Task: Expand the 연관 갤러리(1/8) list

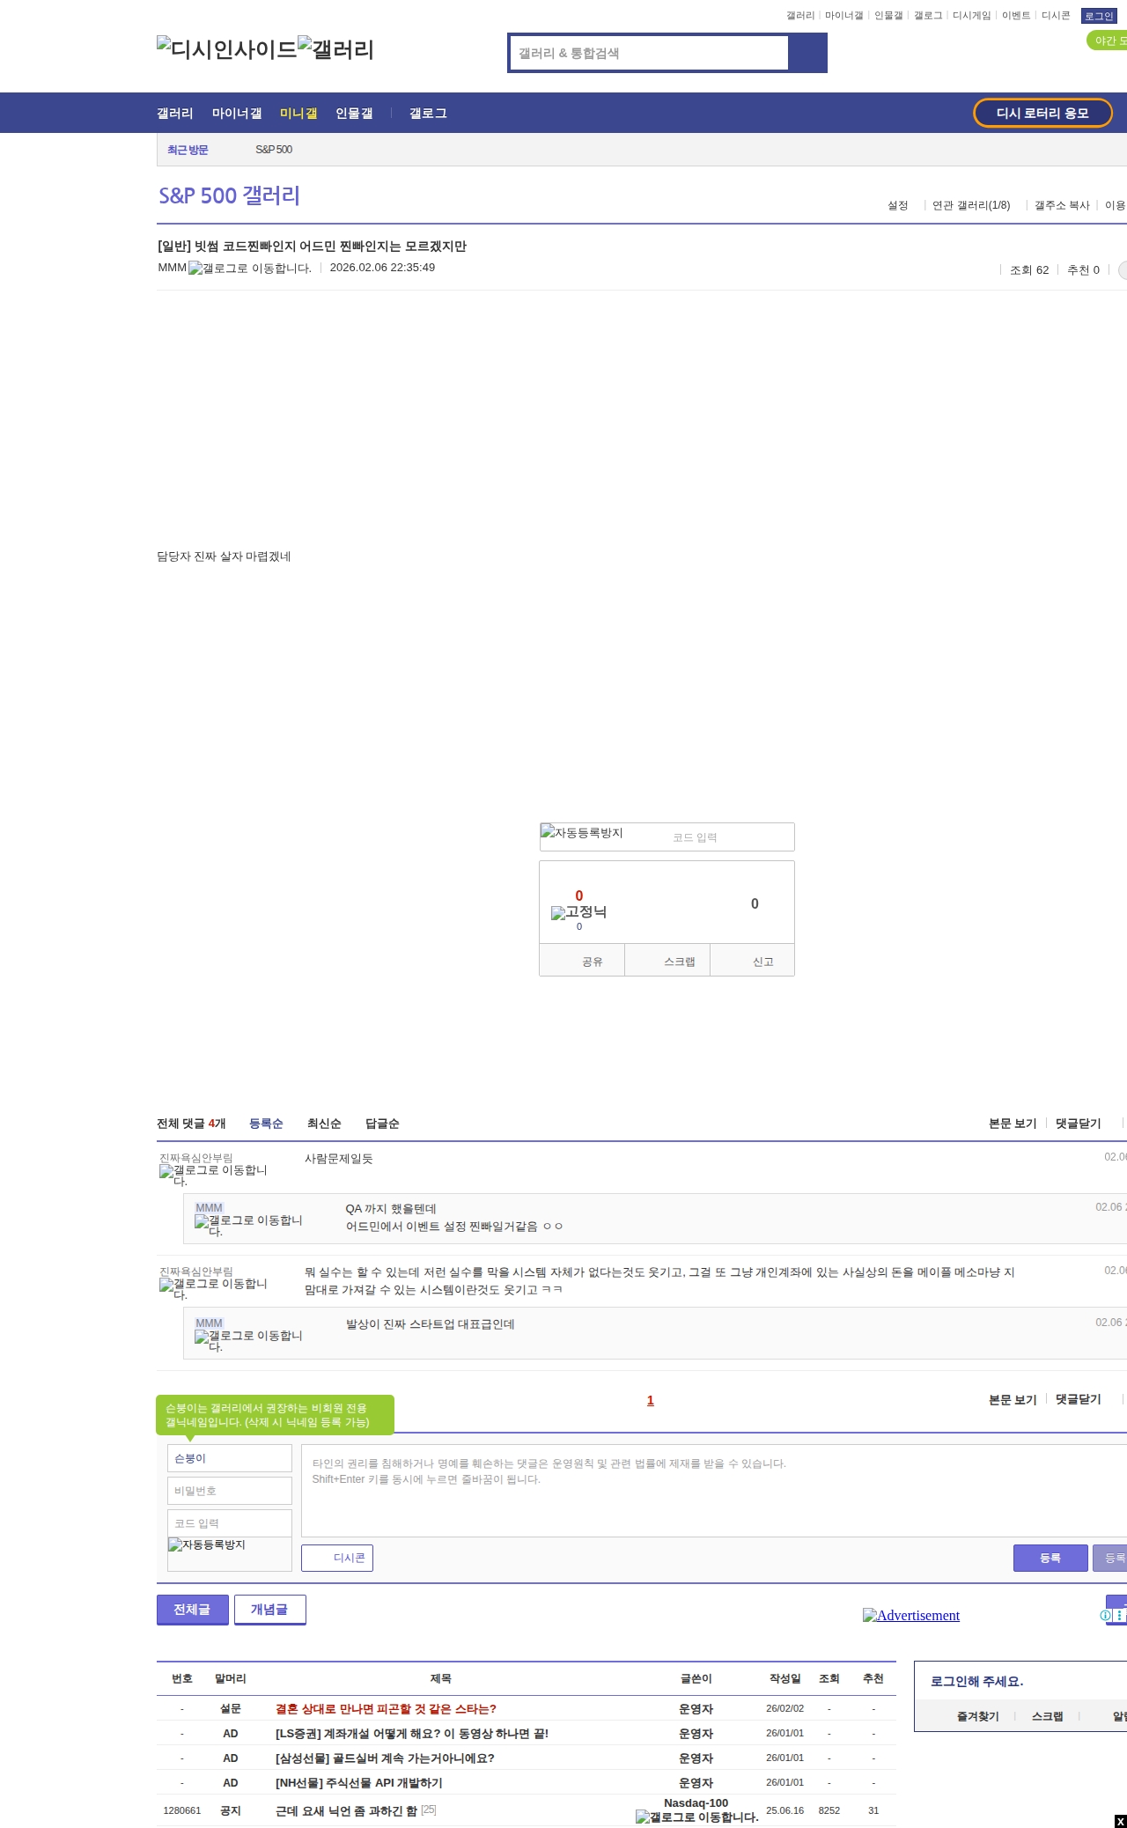Action: (971, 205)
